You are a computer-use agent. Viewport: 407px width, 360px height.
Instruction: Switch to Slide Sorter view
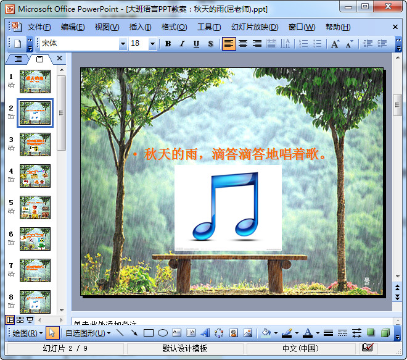tap(20, 320)
